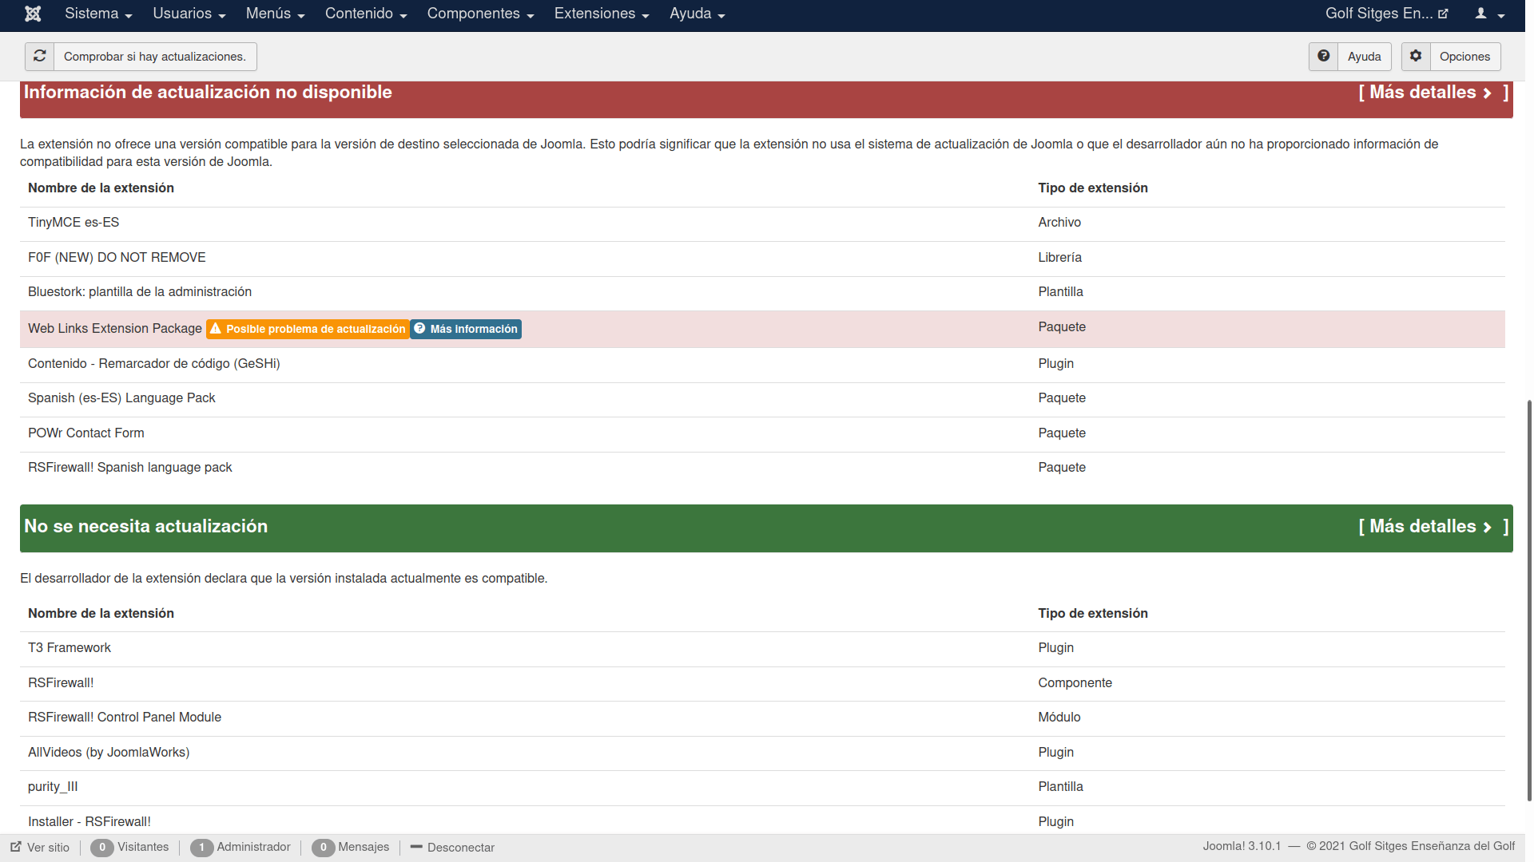Open the Menús menu
This screenshot has height=862, width=1534.
coord(276,14)
